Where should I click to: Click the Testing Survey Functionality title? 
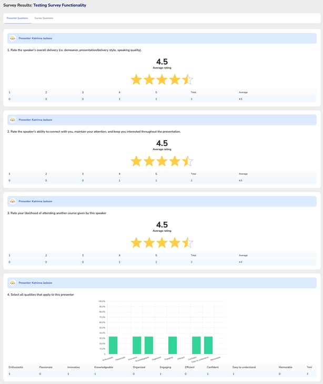pos(59,5)
